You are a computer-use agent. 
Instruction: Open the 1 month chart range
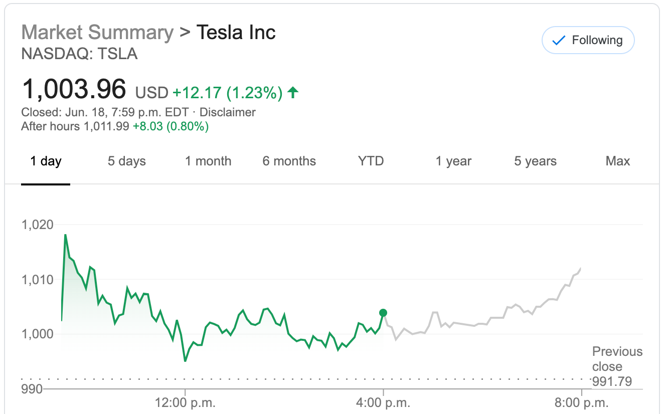[x=208, y=161]
